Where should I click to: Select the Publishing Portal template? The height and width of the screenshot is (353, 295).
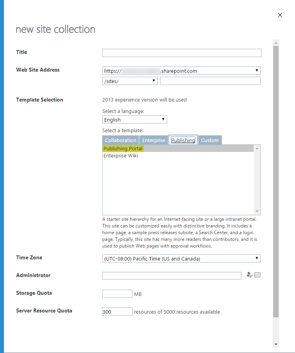coord(123,148)
